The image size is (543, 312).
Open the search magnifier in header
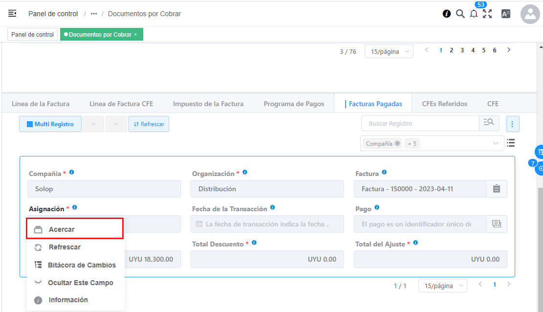point(460,14)
